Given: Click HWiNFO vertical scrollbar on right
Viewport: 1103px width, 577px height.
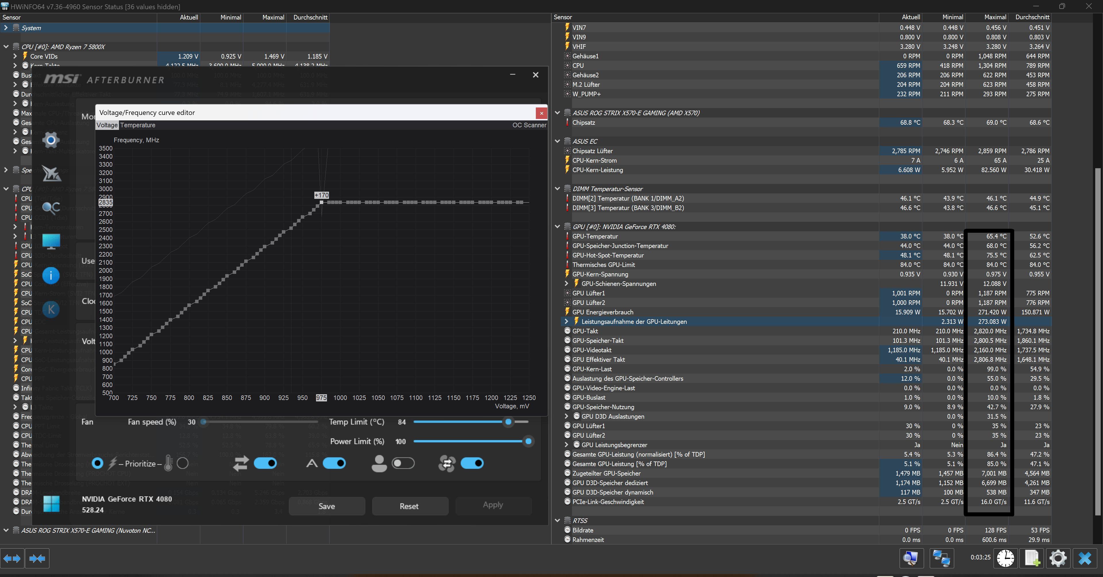Looking at the screenshot, I should point(1098,341).
